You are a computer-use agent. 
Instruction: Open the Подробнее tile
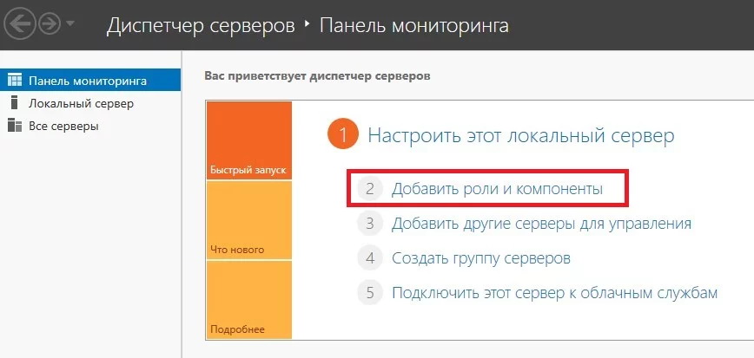(249, 300)
